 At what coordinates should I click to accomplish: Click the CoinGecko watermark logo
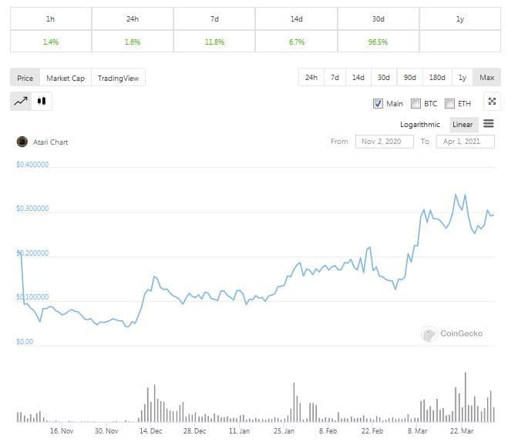click(429, 334)
